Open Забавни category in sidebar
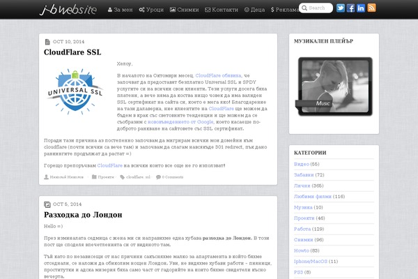Screen dimensions: 418x279 click(x=304, y=175)
